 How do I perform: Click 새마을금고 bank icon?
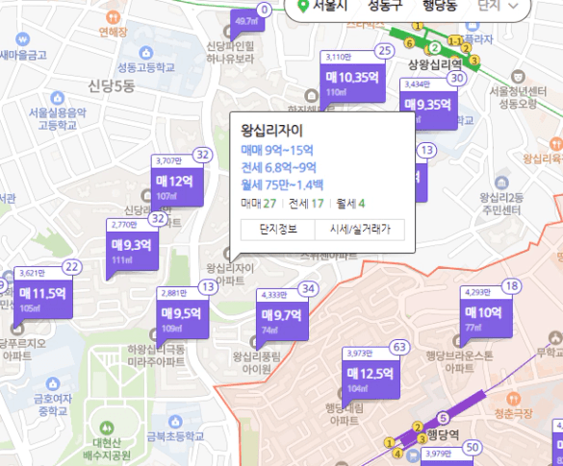click(22, 39)
